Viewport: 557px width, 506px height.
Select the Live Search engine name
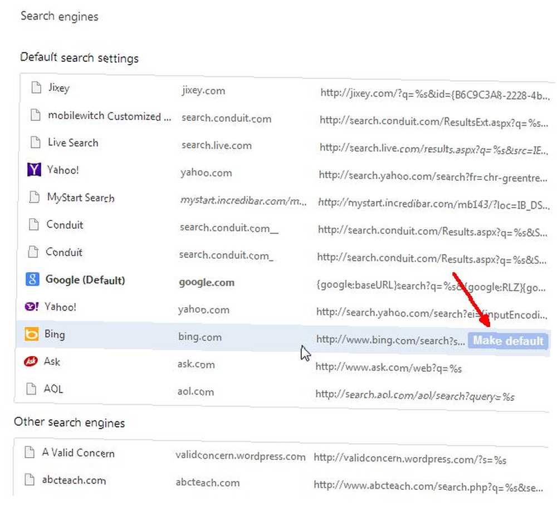(73, 143)
